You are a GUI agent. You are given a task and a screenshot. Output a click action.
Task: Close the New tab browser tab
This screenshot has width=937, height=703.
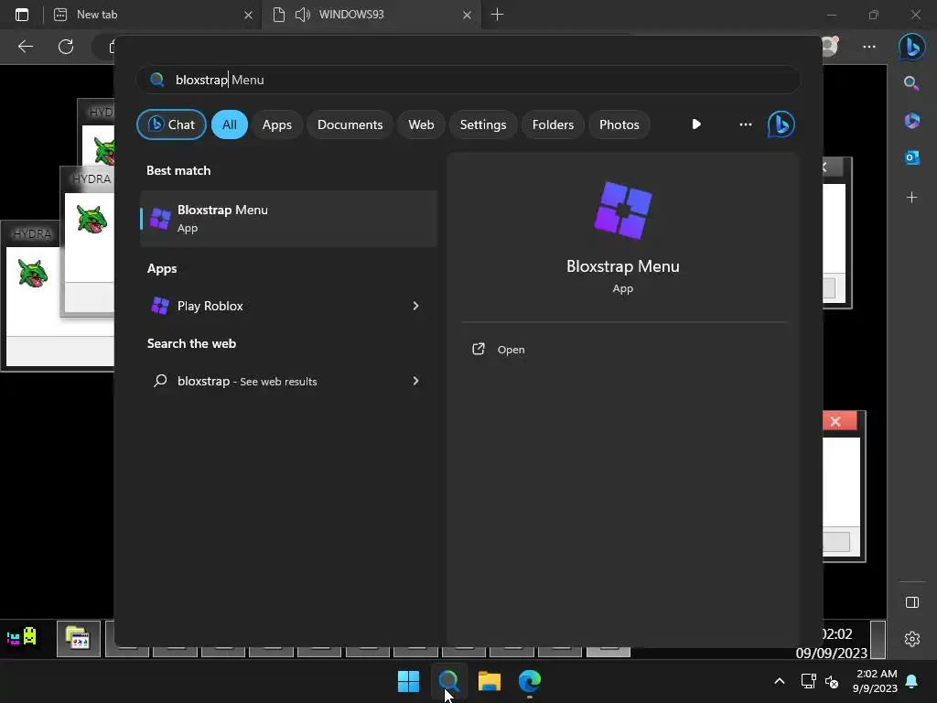(249, 15)
